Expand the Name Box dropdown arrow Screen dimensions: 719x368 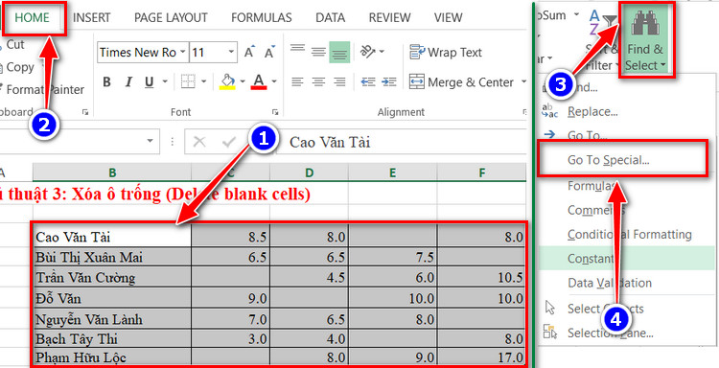(x=150, y=141)
